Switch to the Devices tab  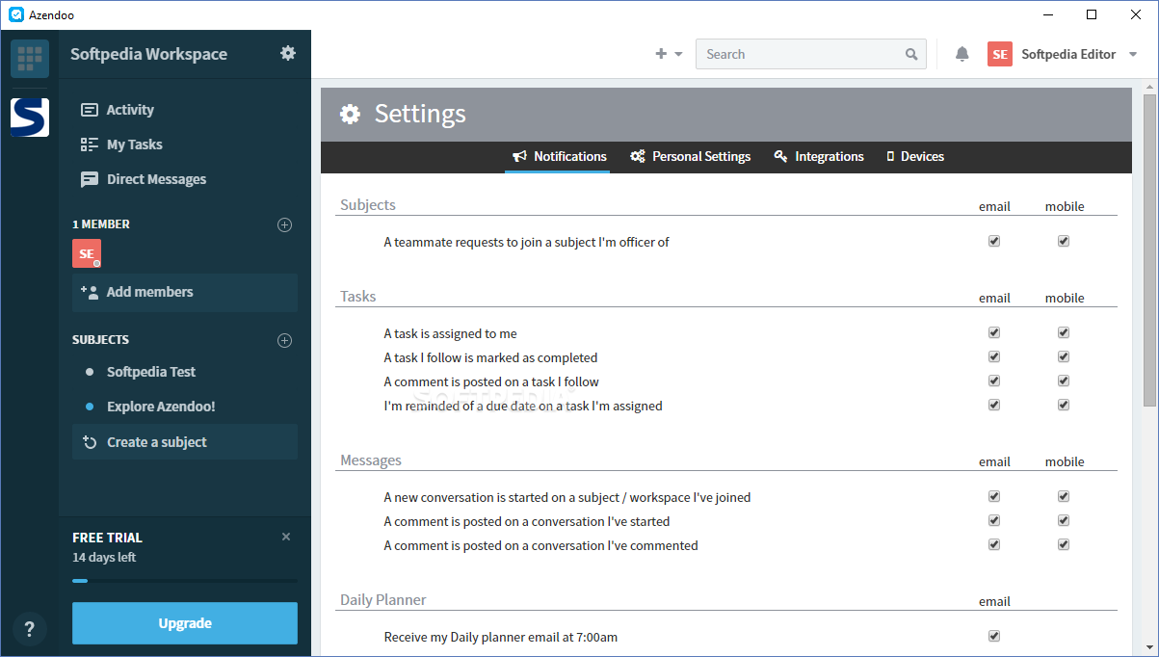[915, 156]
